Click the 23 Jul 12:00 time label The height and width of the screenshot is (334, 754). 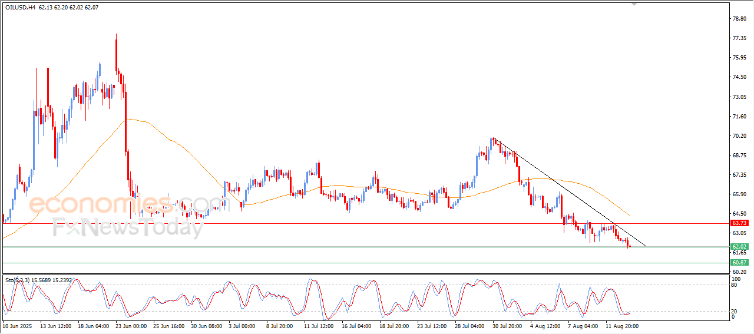click(432, 325)
